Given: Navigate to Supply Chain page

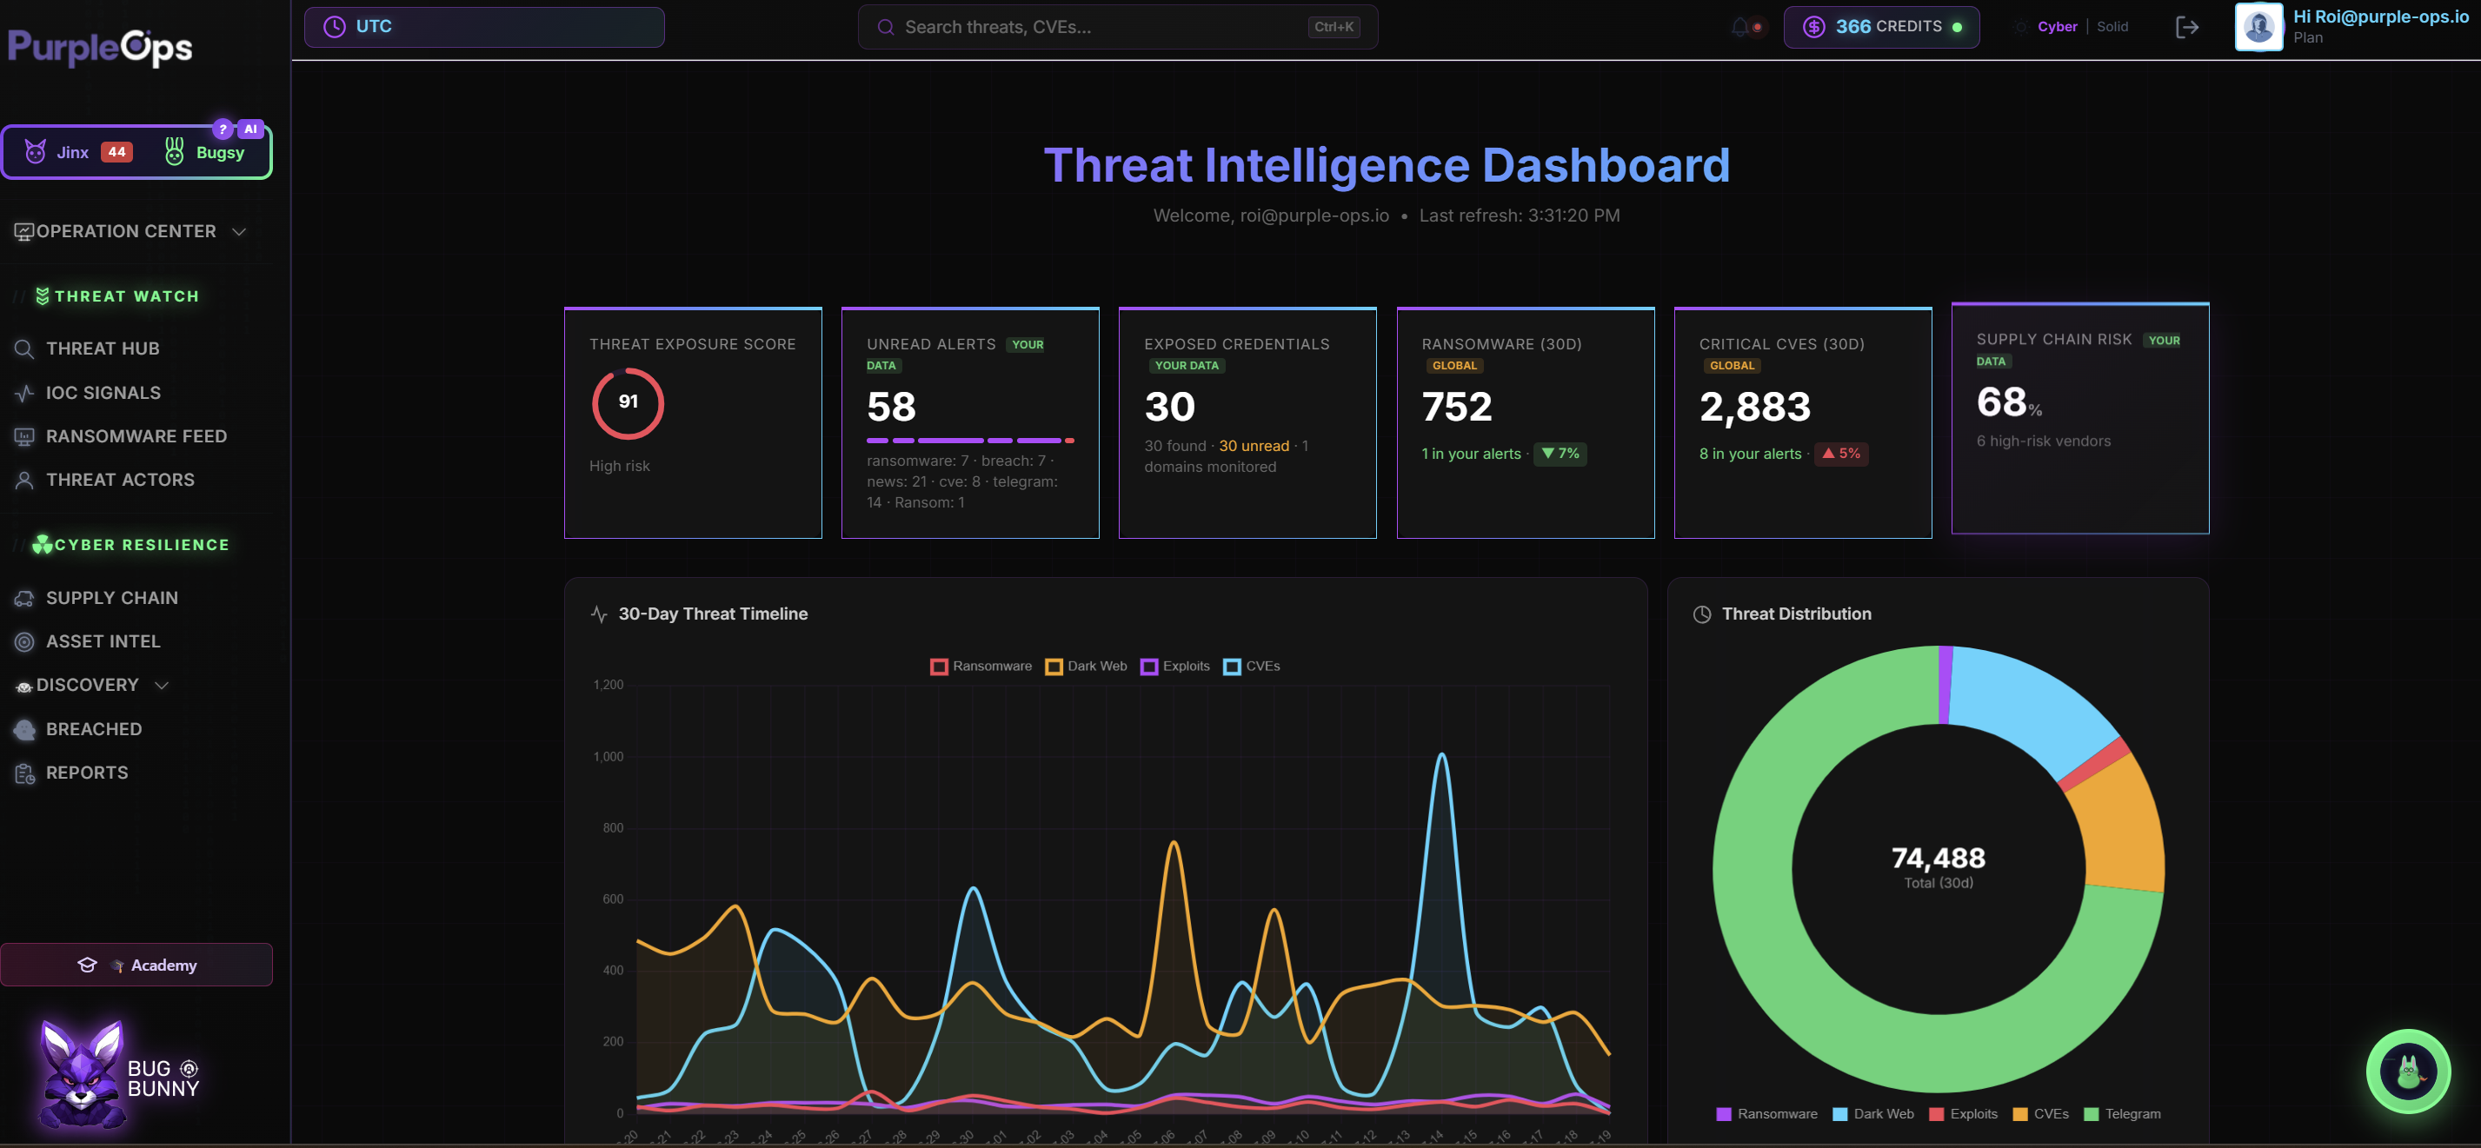Looking at the screenshot, I should click(x=112, y=598).
